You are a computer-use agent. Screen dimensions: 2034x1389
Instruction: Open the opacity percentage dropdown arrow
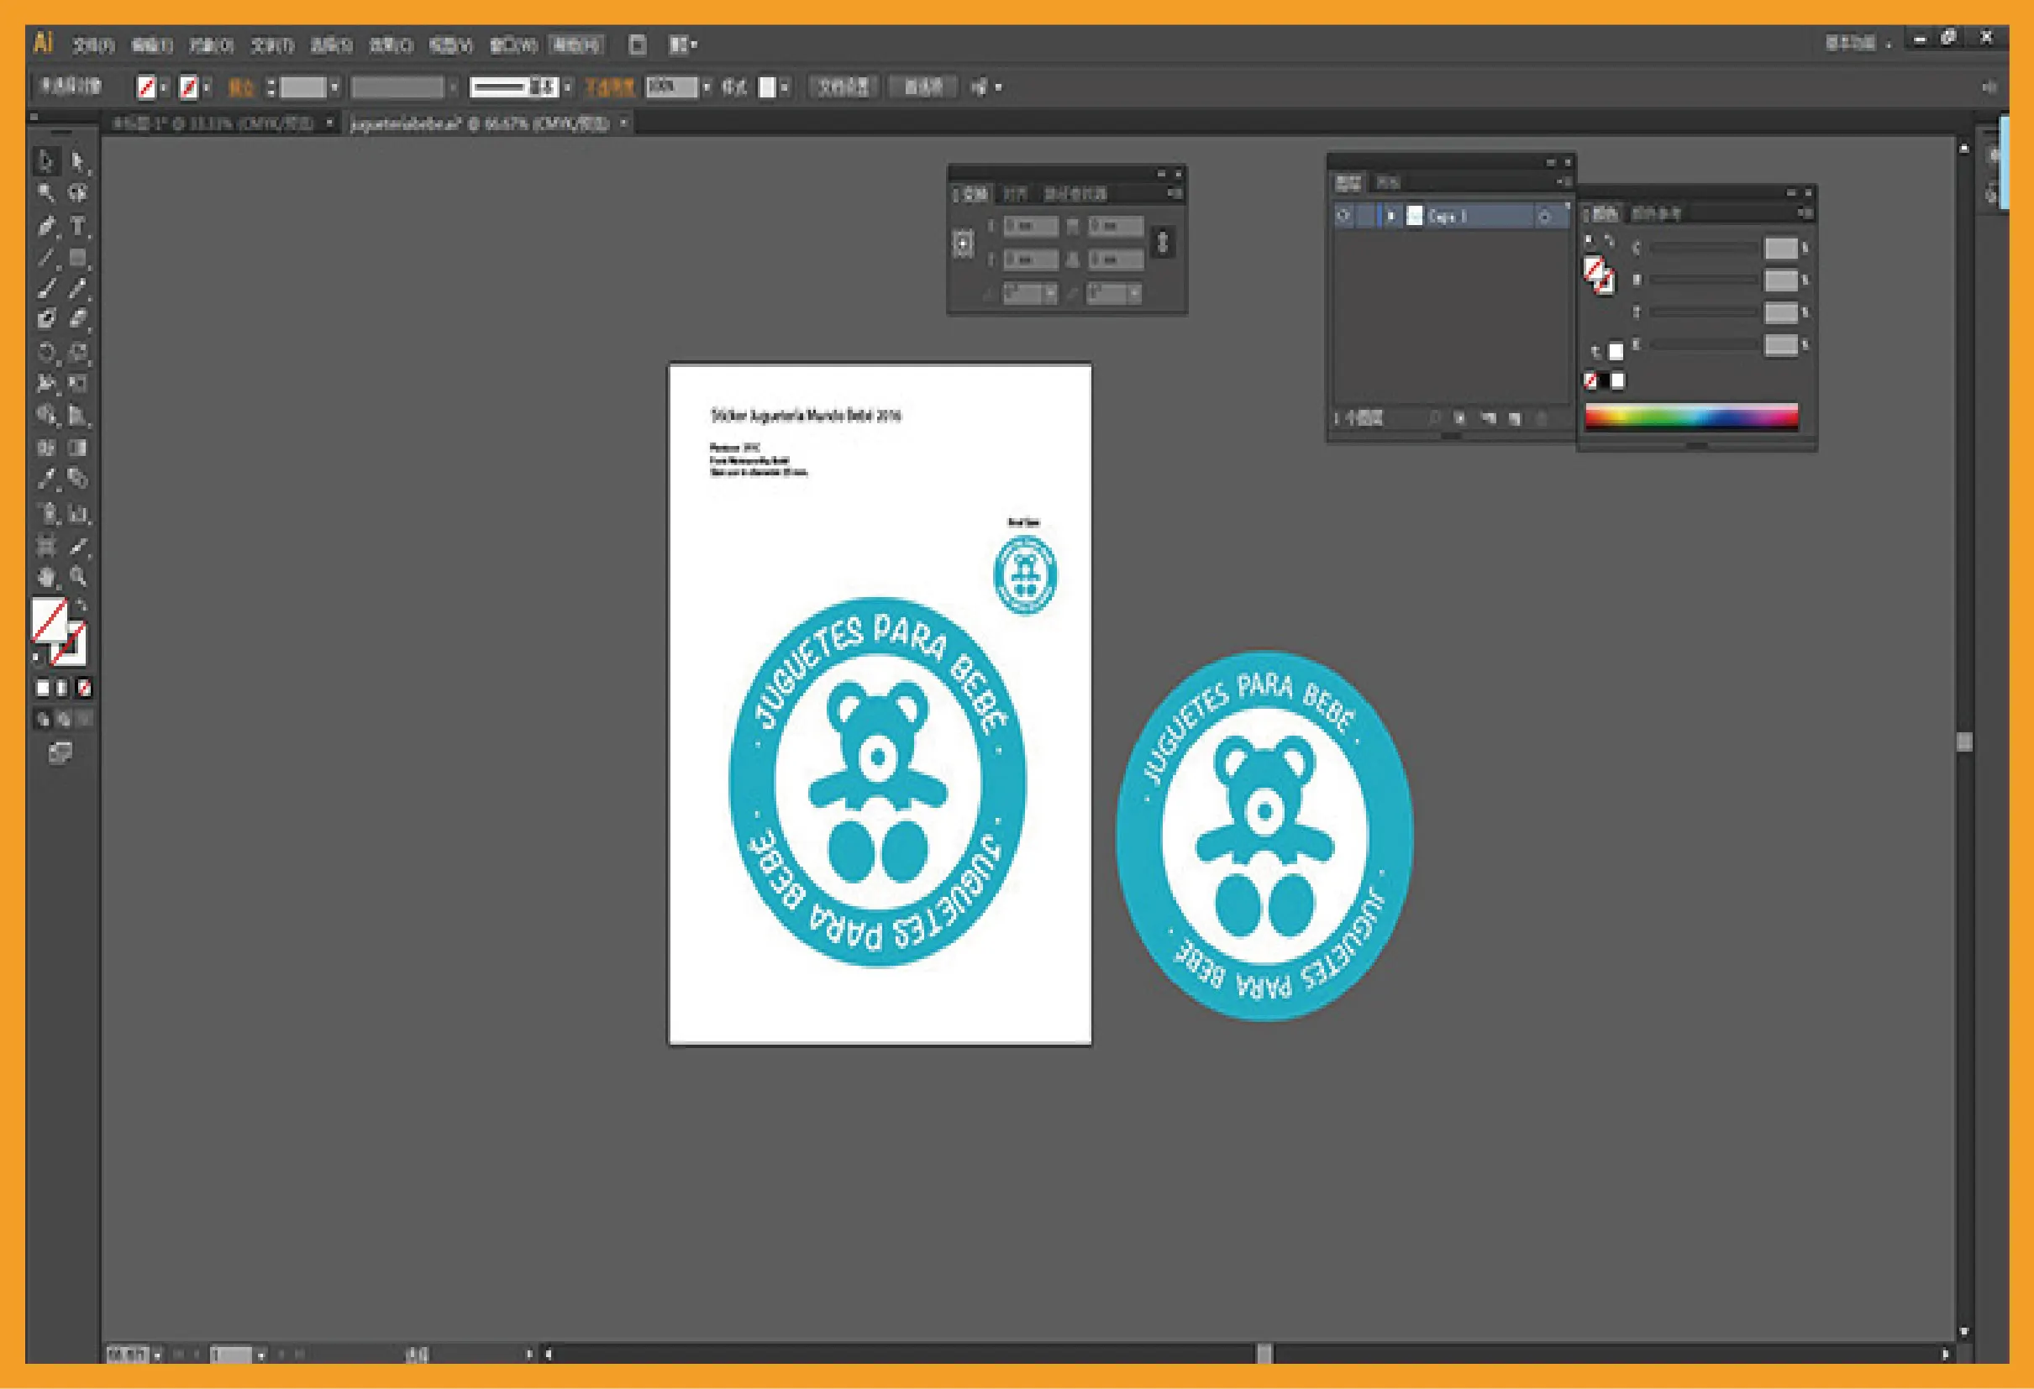click(x=707, y=87)
